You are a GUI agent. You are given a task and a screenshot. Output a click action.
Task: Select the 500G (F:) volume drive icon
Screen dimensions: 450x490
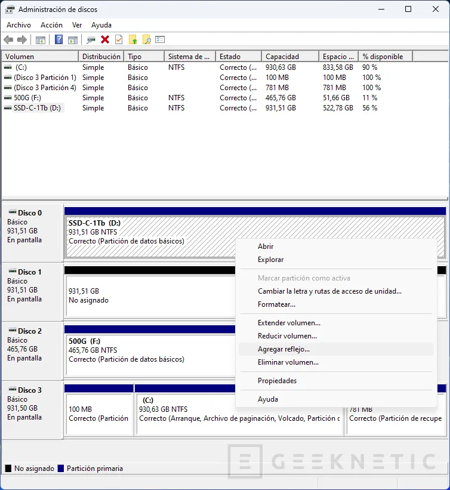[x=8, y=98]
